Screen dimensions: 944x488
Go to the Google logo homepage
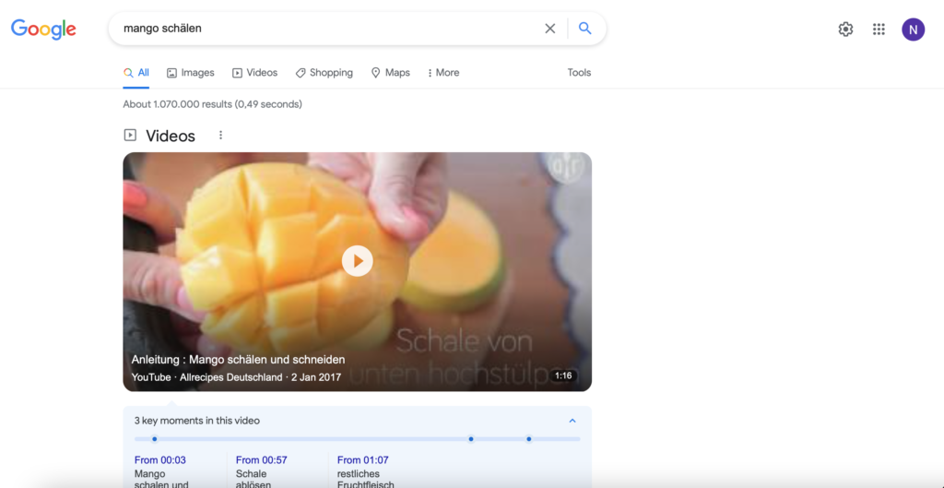pos(43,29)
